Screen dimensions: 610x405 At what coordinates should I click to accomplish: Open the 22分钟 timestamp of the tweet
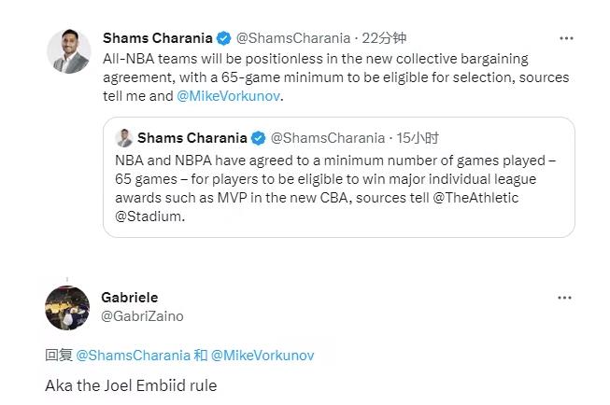click(x=385, y=38)
